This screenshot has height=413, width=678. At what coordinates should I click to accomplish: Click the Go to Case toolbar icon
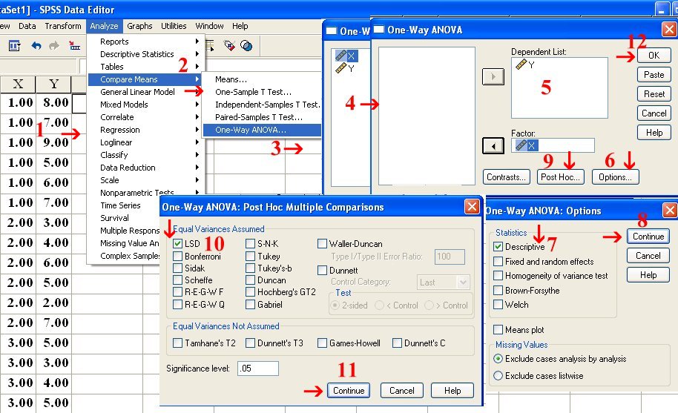tap(75, 45)
